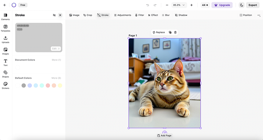Image resolution: width=263 pixels, height=140 pixels.
Task: Open the Uploads sidebar panel
Action: 6,40
